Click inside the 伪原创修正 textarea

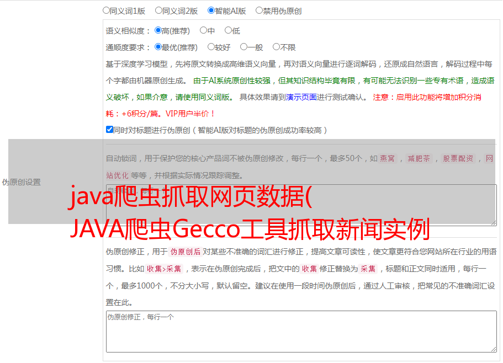[301, 332]
